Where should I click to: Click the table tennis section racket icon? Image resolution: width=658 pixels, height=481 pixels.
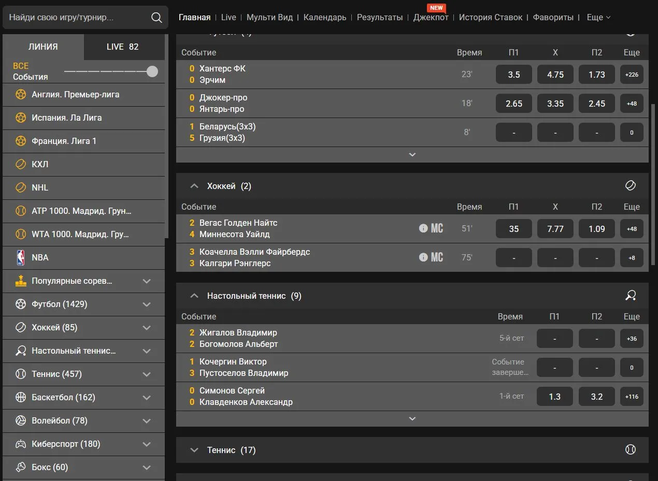[x=631, y=296]
